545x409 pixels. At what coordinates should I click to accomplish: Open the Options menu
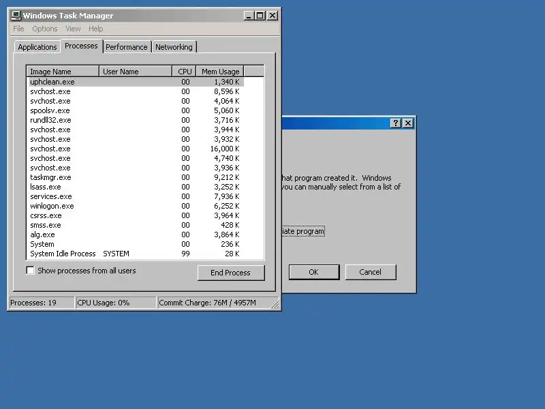click(x=45, y=29)
